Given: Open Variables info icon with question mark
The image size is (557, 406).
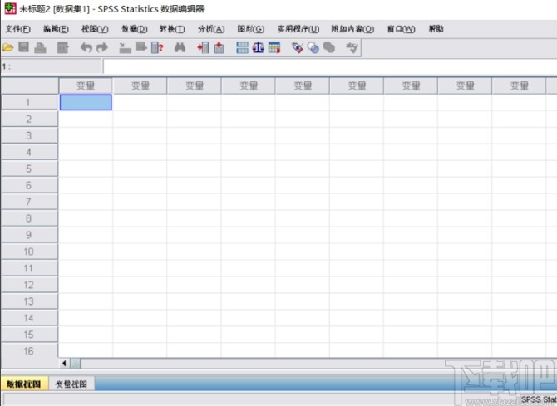Looking at the screenshot, I should tap(157, 47).
